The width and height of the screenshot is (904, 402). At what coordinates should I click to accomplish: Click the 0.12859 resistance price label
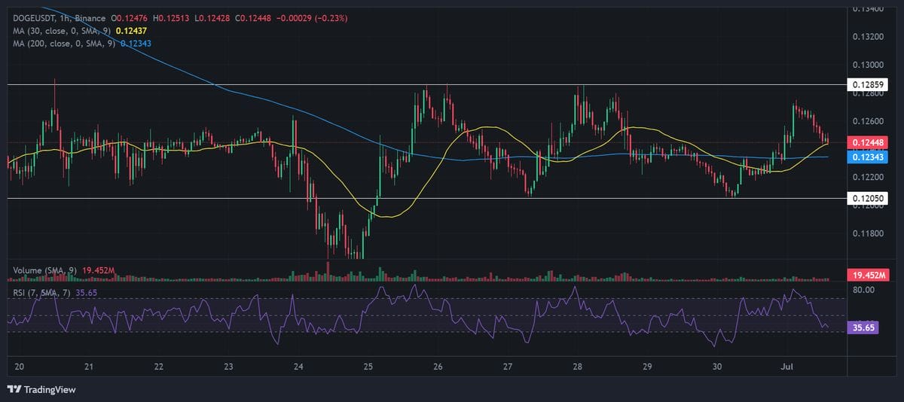(x=869, y=85)
